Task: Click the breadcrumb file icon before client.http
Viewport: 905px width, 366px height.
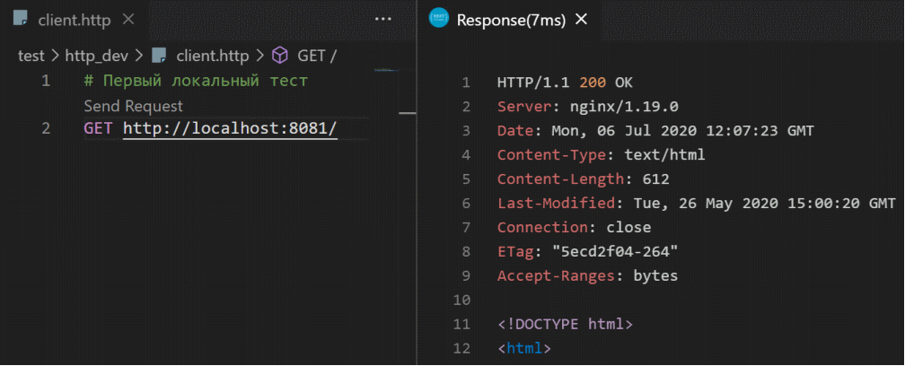Action: 160,56
